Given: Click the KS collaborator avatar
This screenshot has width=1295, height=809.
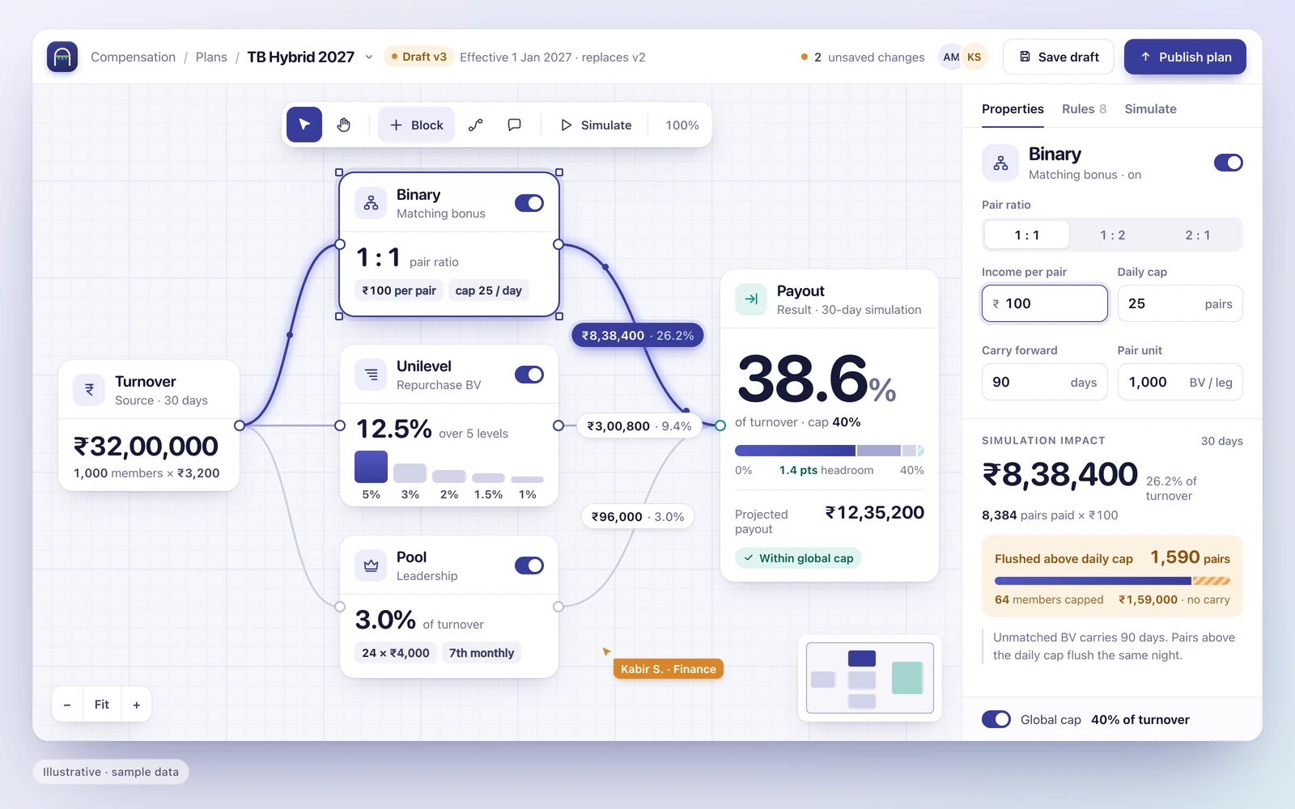Looking at the screenshot, I should pyautogui.click(x=974, y=57).
